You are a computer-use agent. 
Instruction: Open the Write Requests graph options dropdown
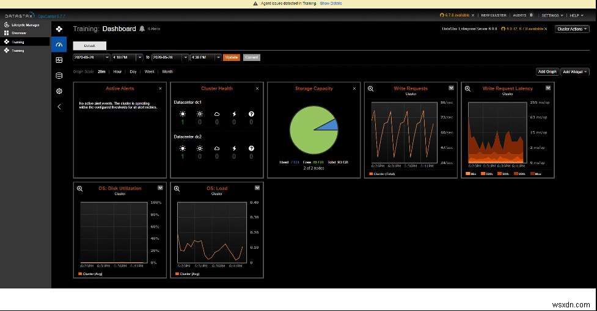[x=451, y=88]
